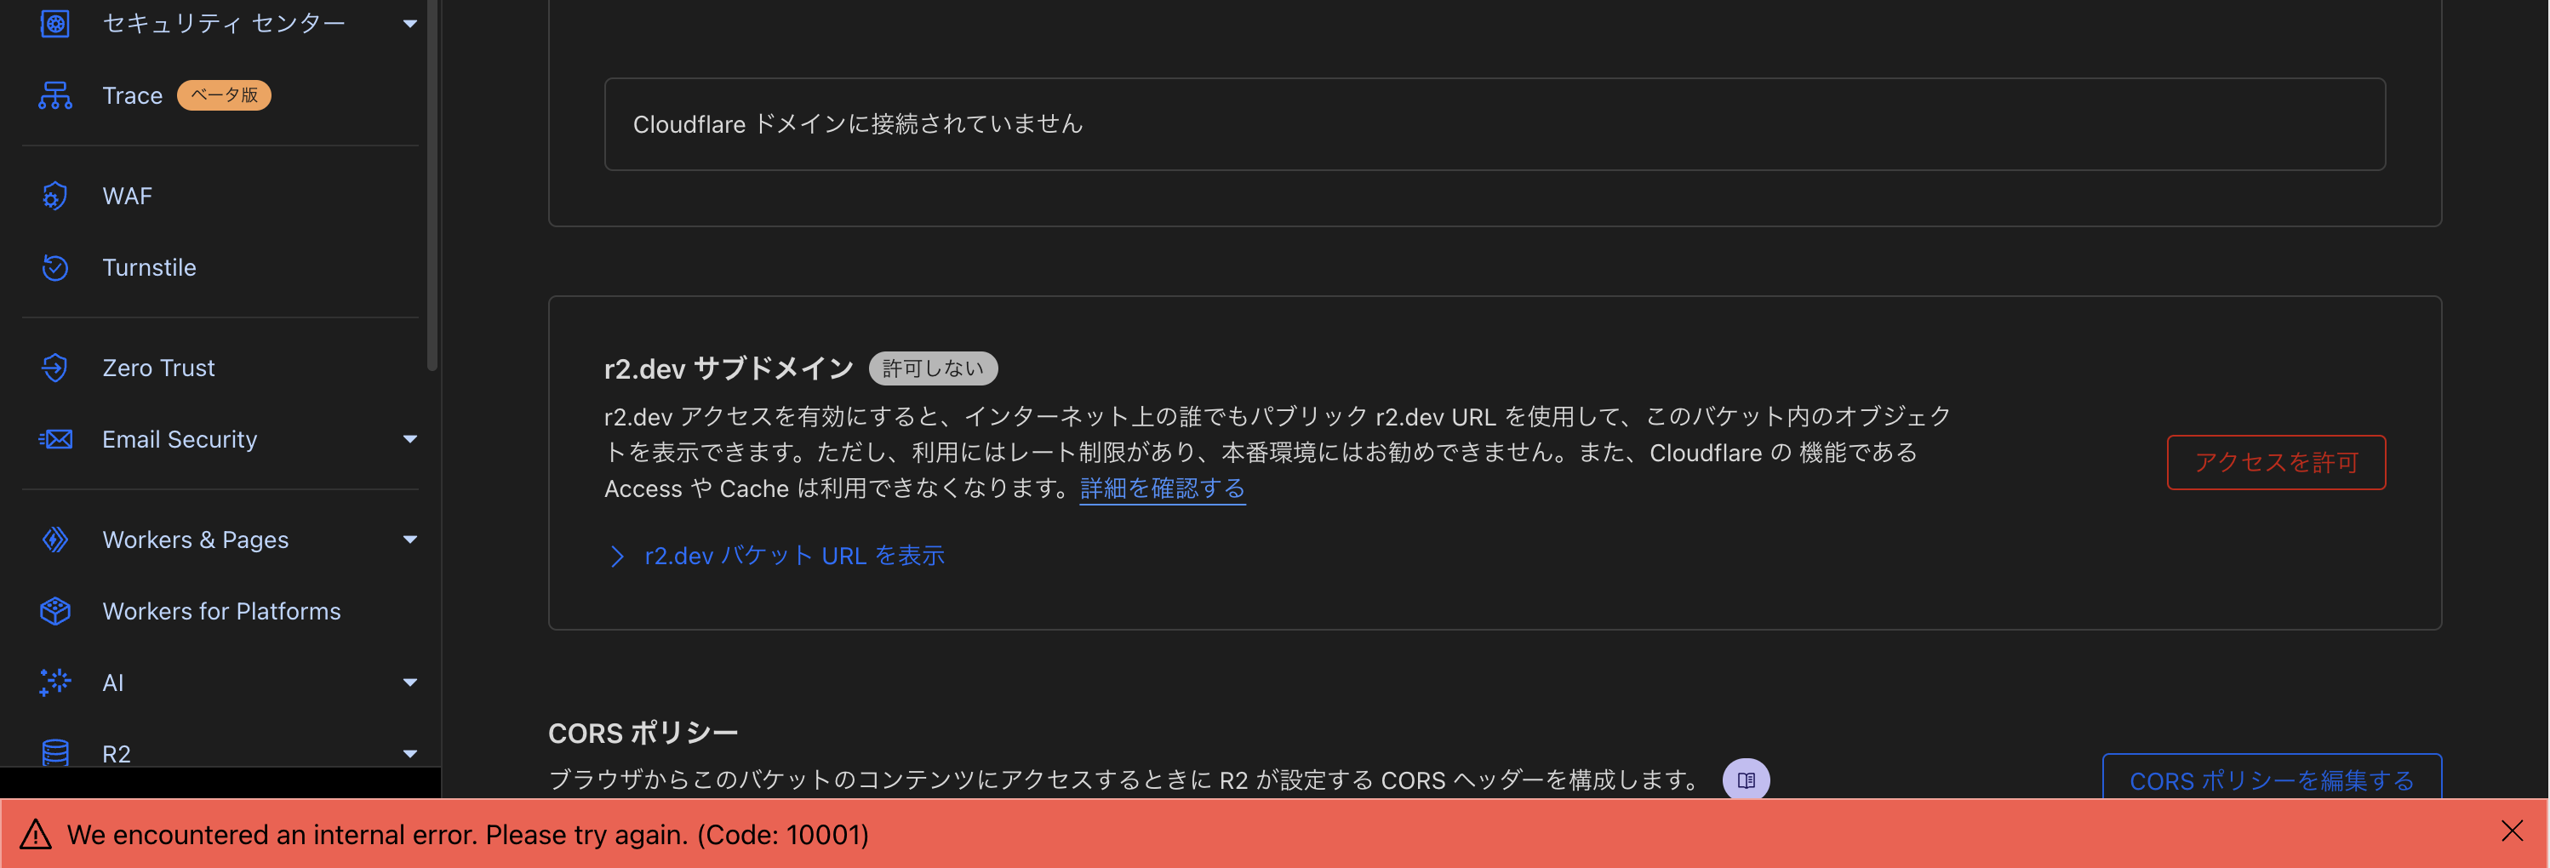
Task: Click the セキュリティ センター icon
Action: tap(54, 22)
